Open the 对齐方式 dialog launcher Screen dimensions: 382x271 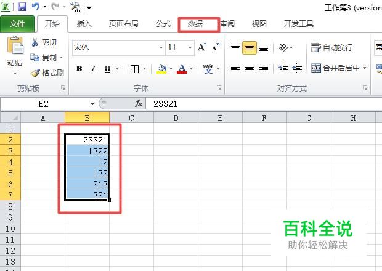[365, 88]
